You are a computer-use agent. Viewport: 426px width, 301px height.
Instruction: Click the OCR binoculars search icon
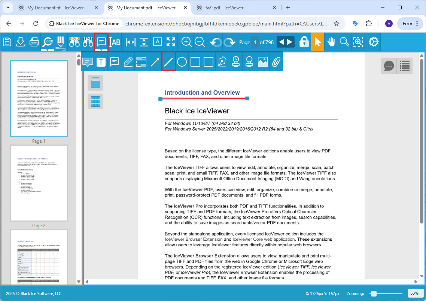74,42
